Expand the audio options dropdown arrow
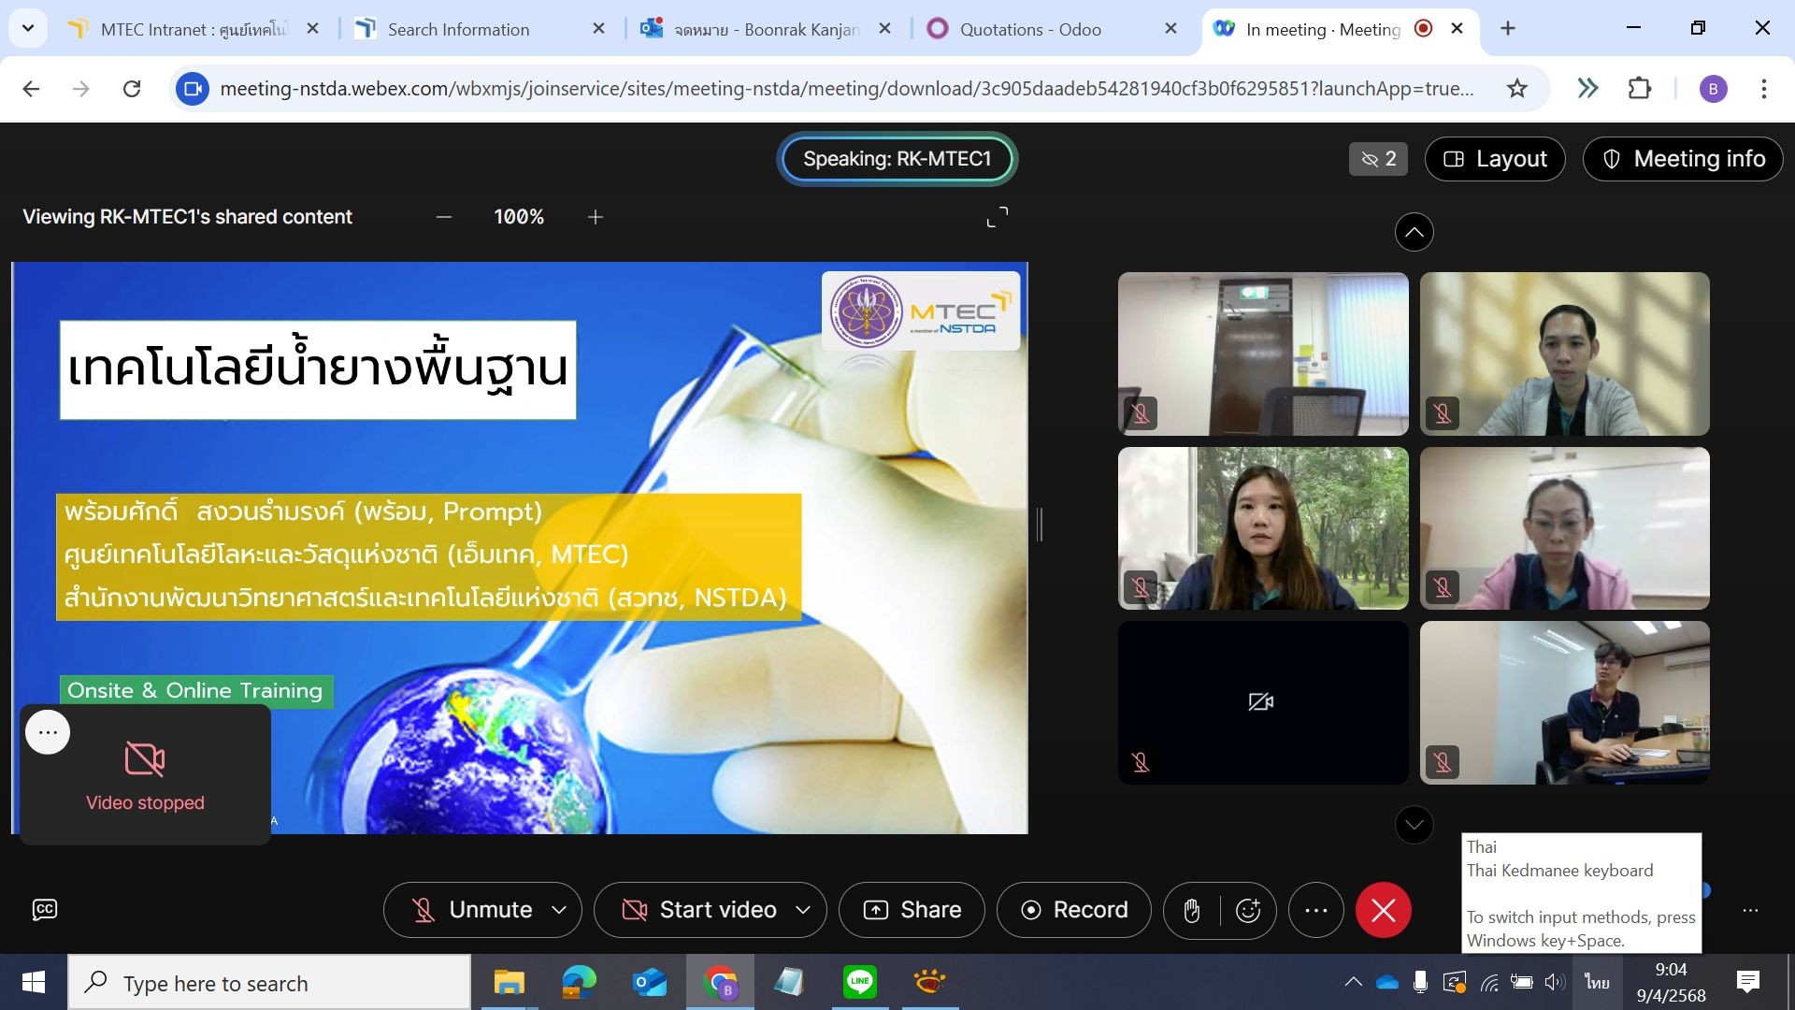This screenshot has width=1795, height=1010. pyautogui.click(x=559, y=910)
